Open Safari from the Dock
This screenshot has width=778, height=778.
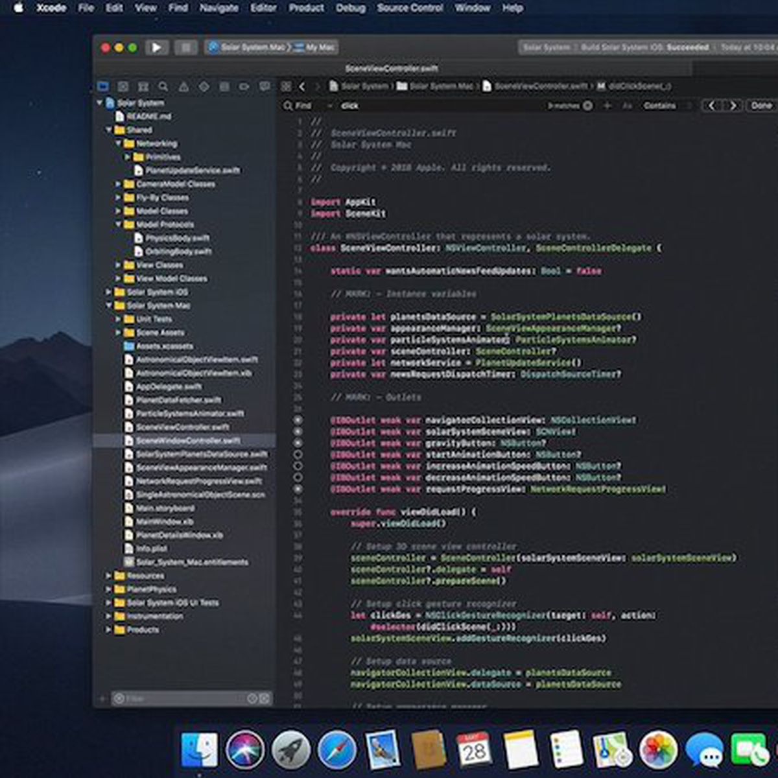(336, 750)
